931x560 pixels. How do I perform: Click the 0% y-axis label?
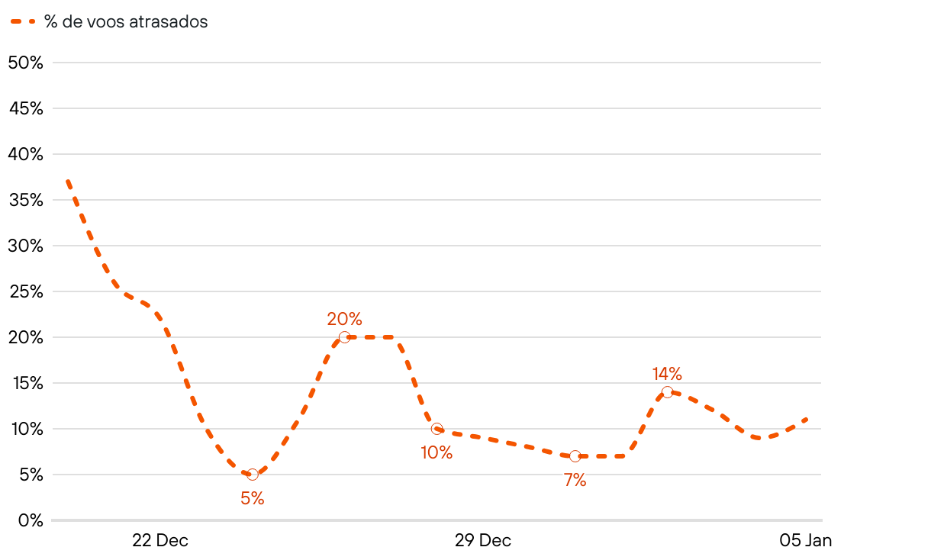coord(31,520)
